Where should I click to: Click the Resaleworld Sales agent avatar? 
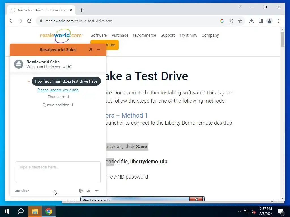coord(19,64)
